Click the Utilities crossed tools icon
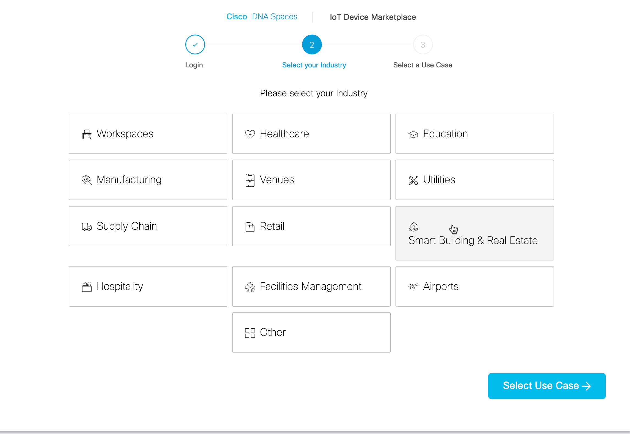This screenshot has height=434, width=630. 413,180
